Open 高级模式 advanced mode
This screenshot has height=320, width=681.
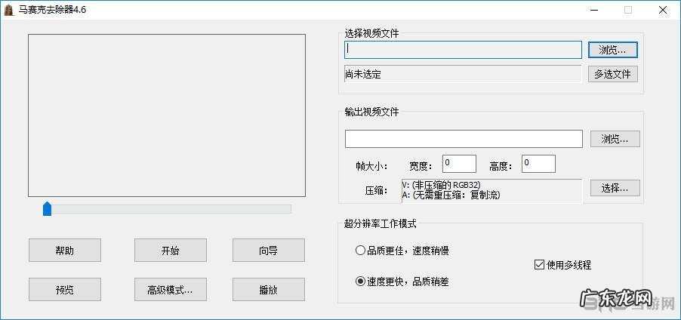170,289
